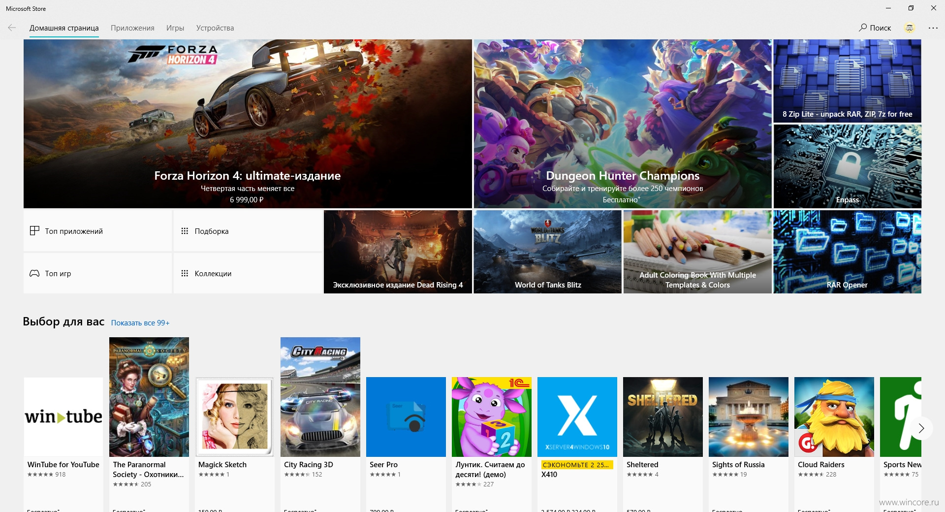Open Топ приложений tile
Viewport: 945px width, 512px height.
(97, 231)
